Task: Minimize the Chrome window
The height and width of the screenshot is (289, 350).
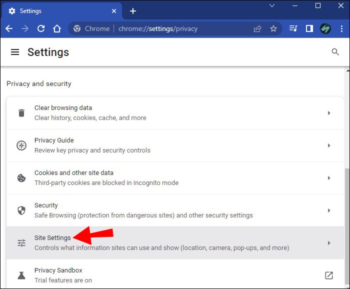Action: [295, 6]
